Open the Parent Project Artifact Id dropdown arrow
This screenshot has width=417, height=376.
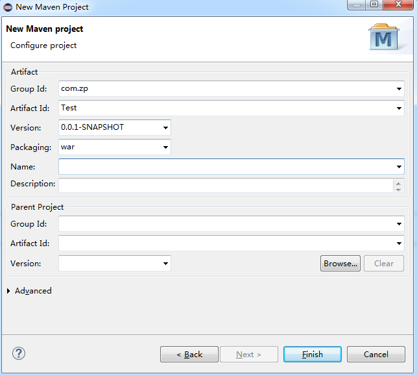399,244
